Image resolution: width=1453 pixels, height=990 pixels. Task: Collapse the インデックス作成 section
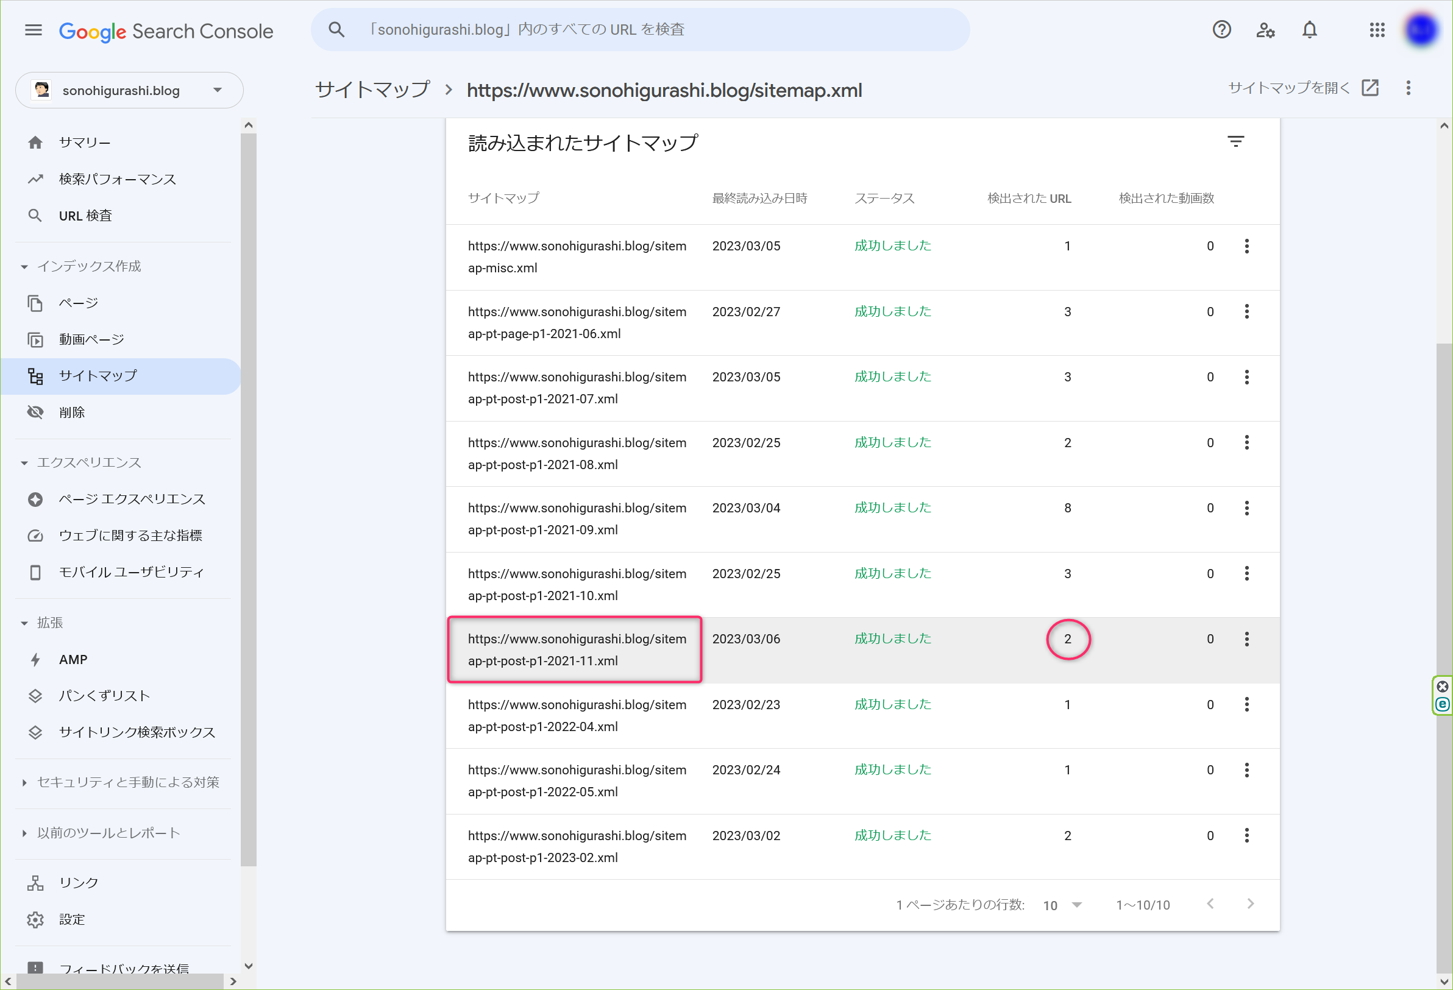point(24,266)
